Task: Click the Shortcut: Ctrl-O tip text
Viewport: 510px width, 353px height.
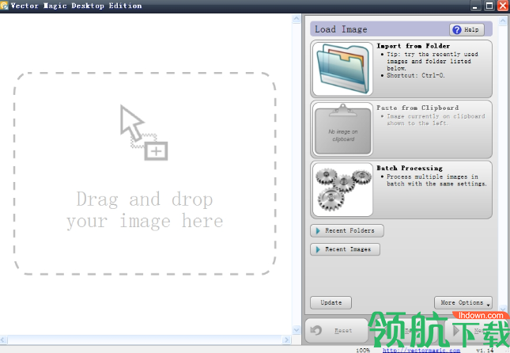Action: click(x=415, y=75)
